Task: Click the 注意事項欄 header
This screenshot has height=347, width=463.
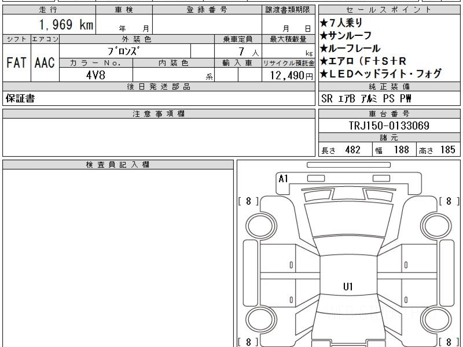Action: (159, 114)
